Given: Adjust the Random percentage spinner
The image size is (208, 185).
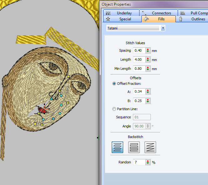Looking at the screenshot, I should tap(148, 162).
